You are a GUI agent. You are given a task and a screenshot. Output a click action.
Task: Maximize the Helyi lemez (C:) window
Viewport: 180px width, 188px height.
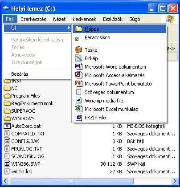(163, 8)
